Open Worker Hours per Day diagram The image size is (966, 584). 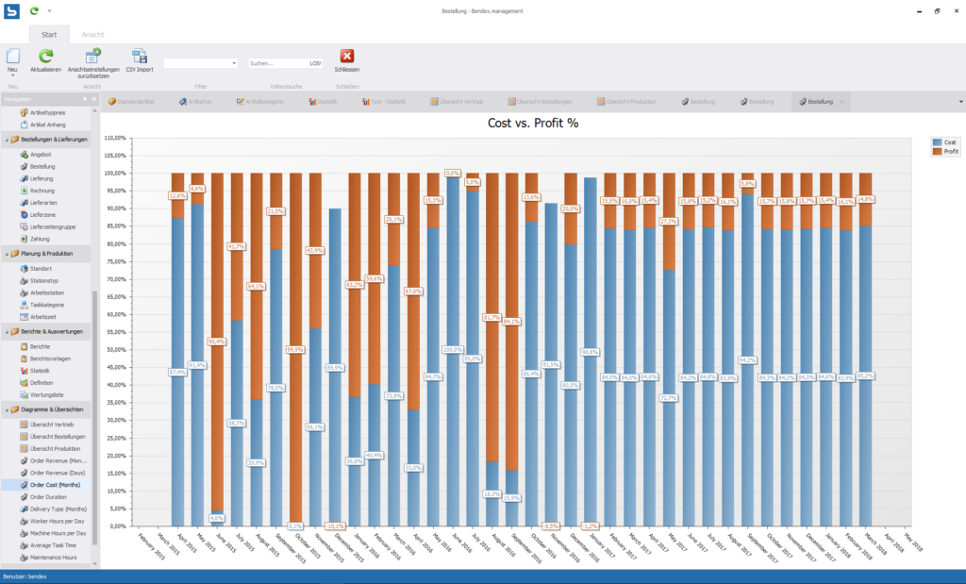(x=58, y=521)
